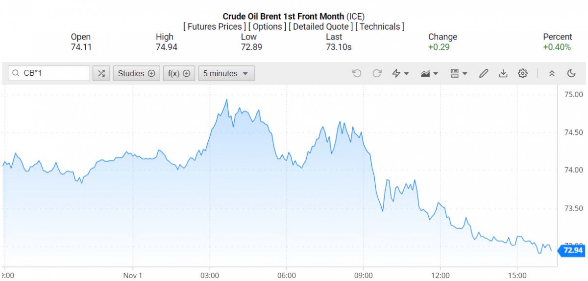Image resolution: width=588 pixels, height=281 pixels.
Task: View the Technicals page
Action: (380, 26)
